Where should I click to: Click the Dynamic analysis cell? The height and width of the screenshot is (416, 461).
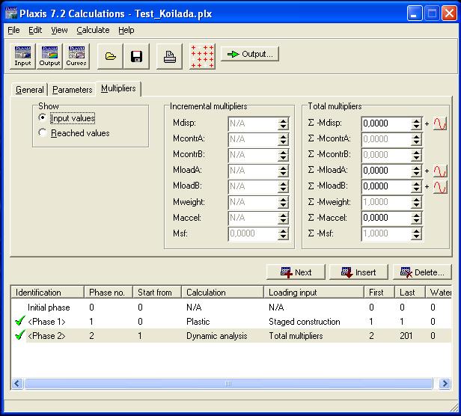(217, 336)
